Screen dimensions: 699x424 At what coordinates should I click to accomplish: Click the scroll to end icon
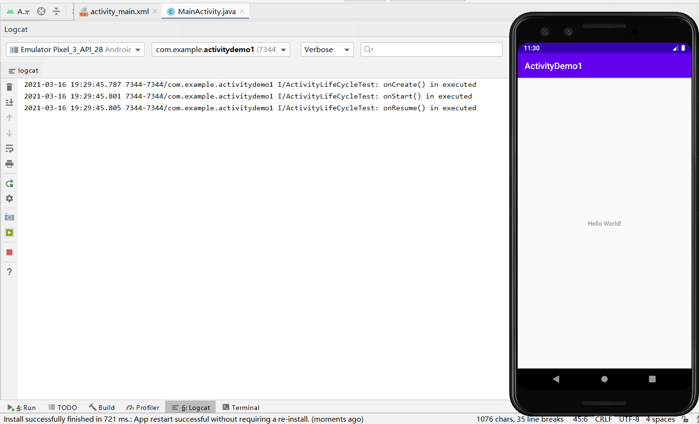pyautogui.click(x=9, y=102)
